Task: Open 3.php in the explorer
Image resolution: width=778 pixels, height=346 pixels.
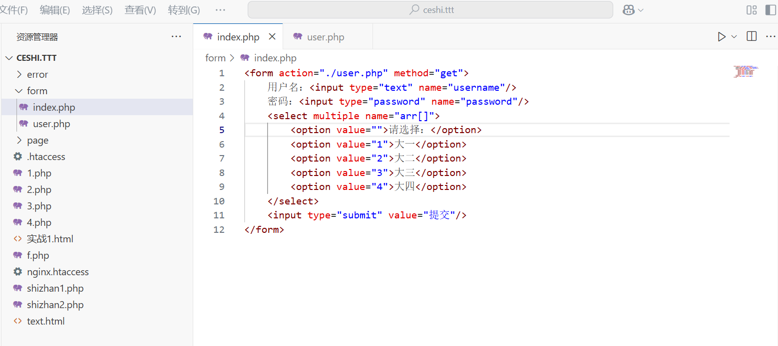Action: click(x=97, y=206)
